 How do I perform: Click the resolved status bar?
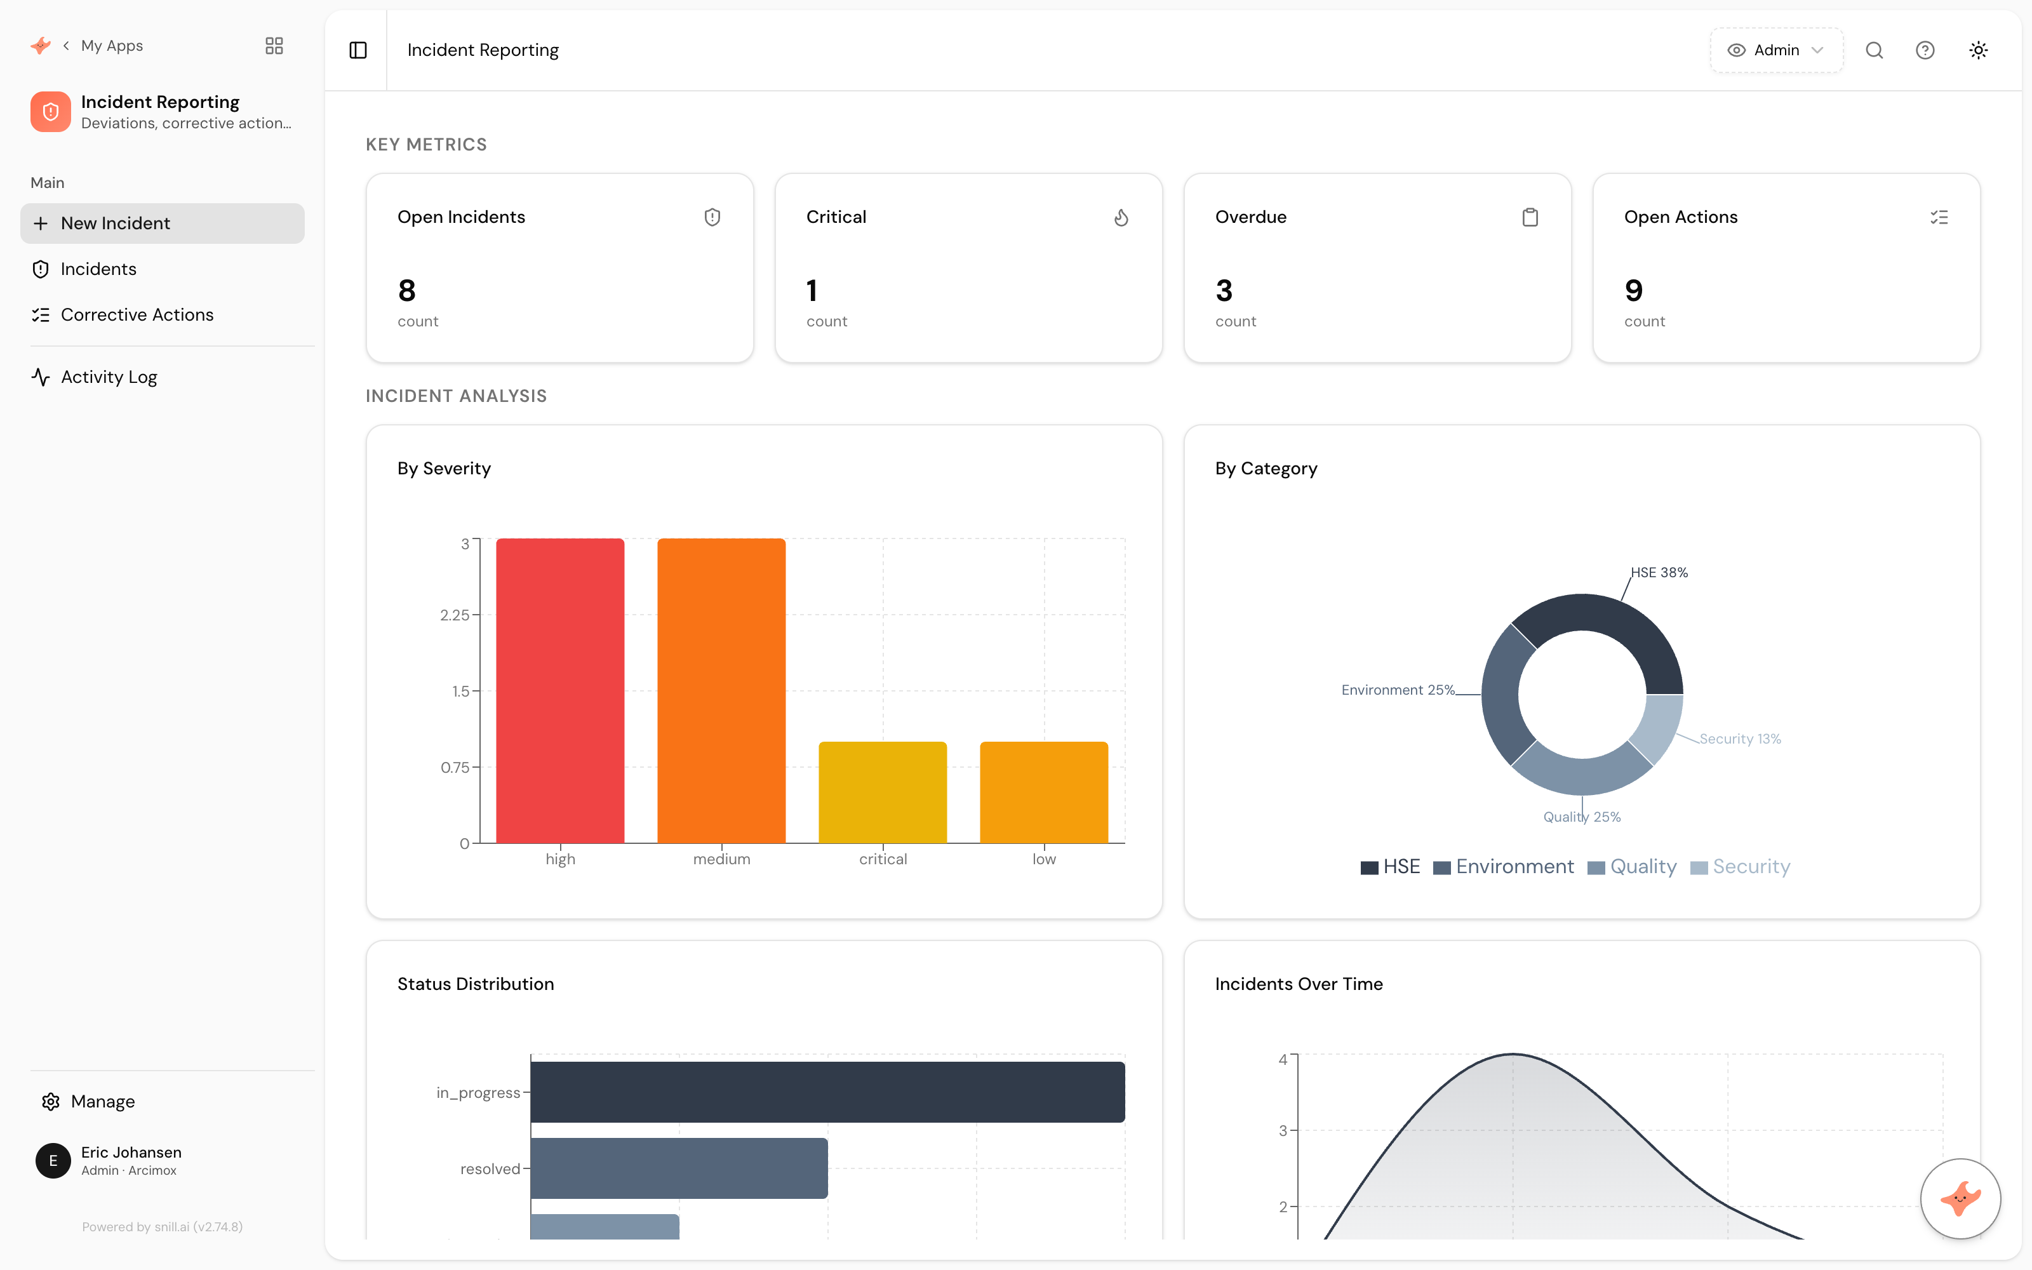pyautogui.click(x=678, y=1168)
